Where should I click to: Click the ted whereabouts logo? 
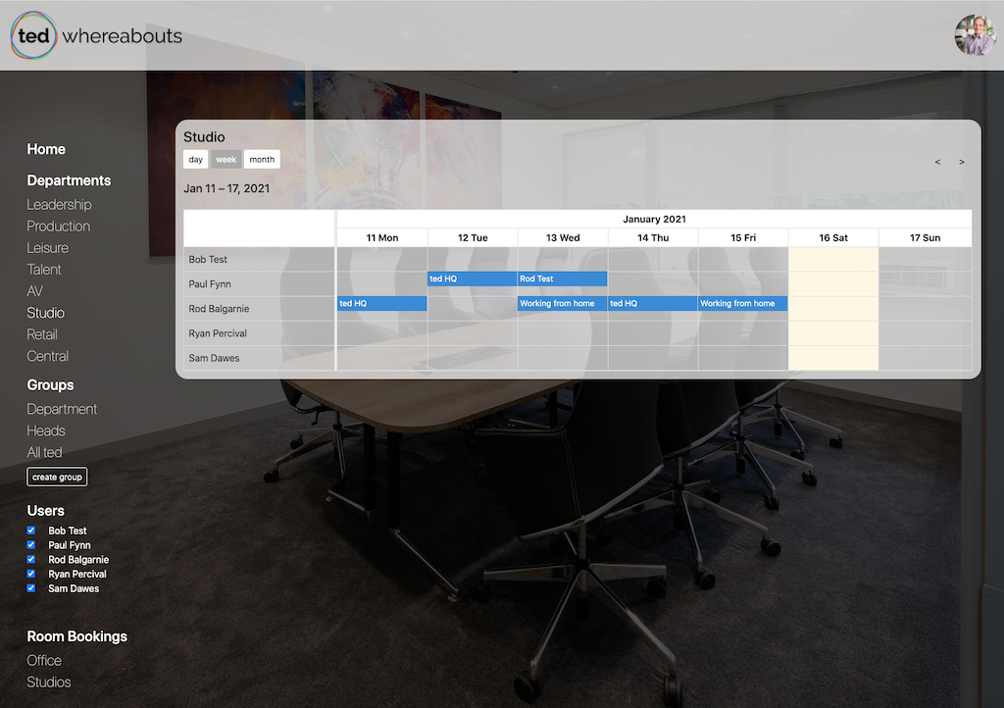point(96,35)
